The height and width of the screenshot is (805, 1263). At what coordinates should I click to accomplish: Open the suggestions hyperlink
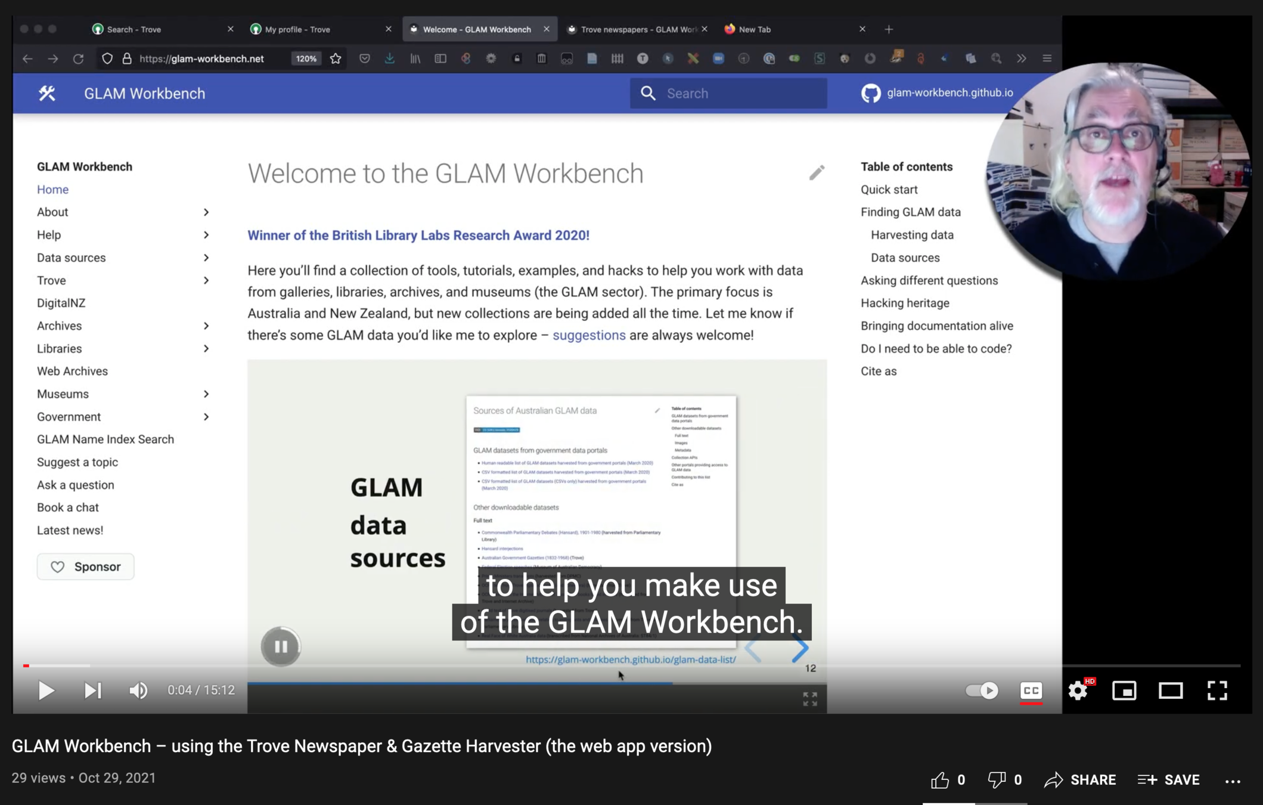tap(589, 335)
